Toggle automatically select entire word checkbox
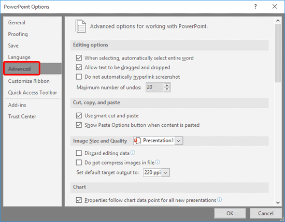The image size is (285, 222). 79,58
